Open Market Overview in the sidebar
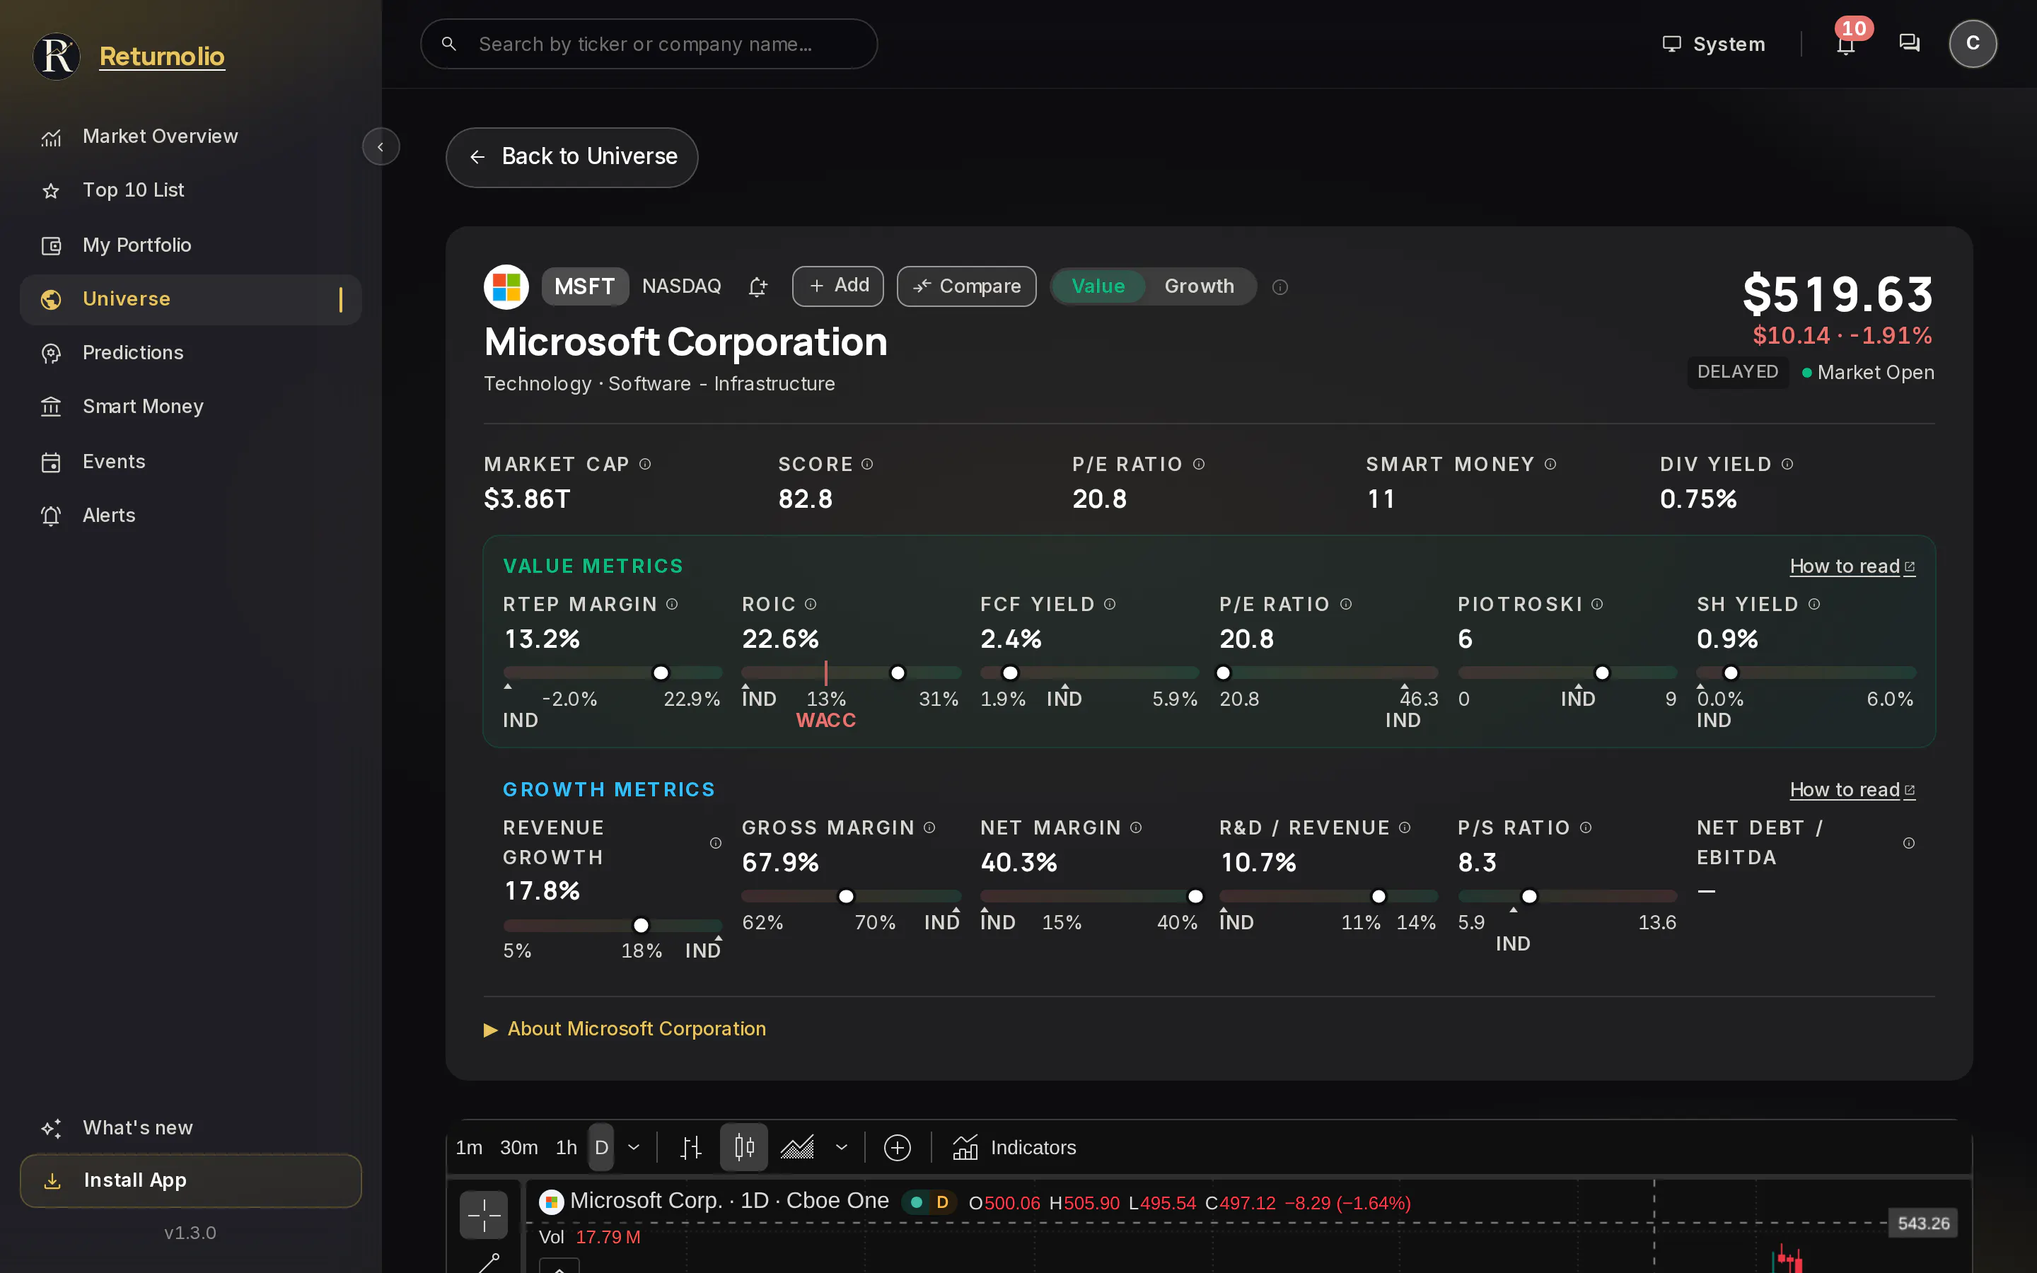This screenshot has height=1273, width=2037. 191,136
